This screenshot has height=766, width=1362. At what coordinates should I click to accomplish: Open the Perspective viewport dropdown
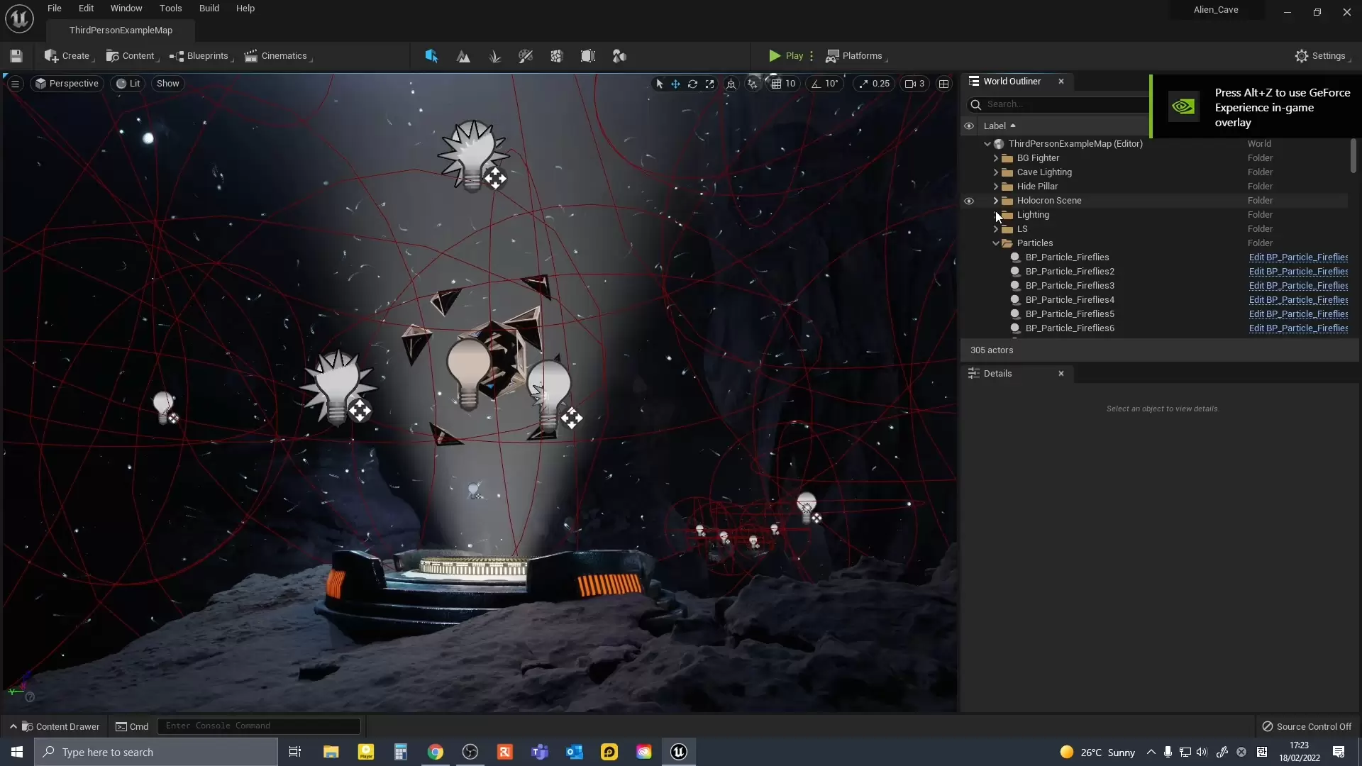point(67,84)
